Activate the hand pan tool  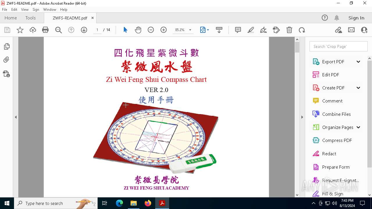pos(138,30)
